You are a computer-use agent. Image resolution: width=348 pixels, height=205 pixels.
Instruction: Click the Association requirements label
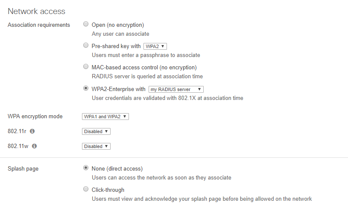pos(39,25)
